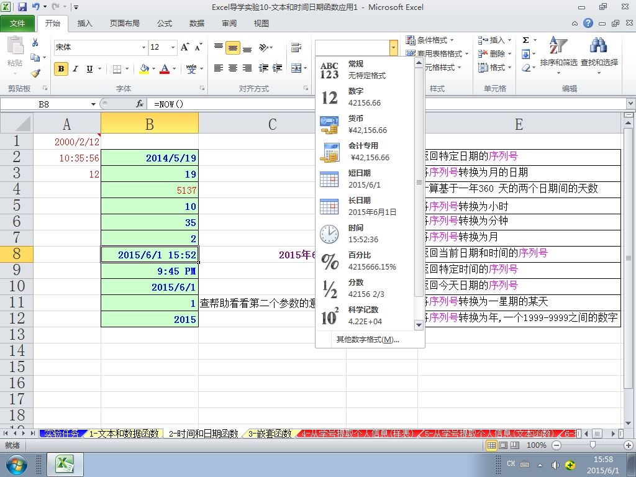Increase font size with the large A icon
Screen dimensions: 636x477
[x=185, y=47]
